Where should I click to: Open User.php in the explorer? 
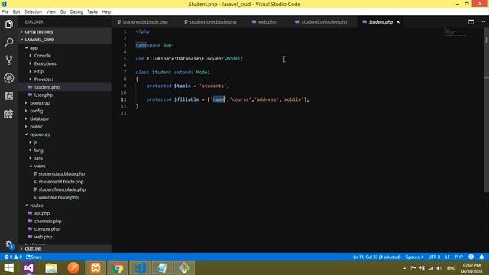pyautogui.click(x=65, y=95)
